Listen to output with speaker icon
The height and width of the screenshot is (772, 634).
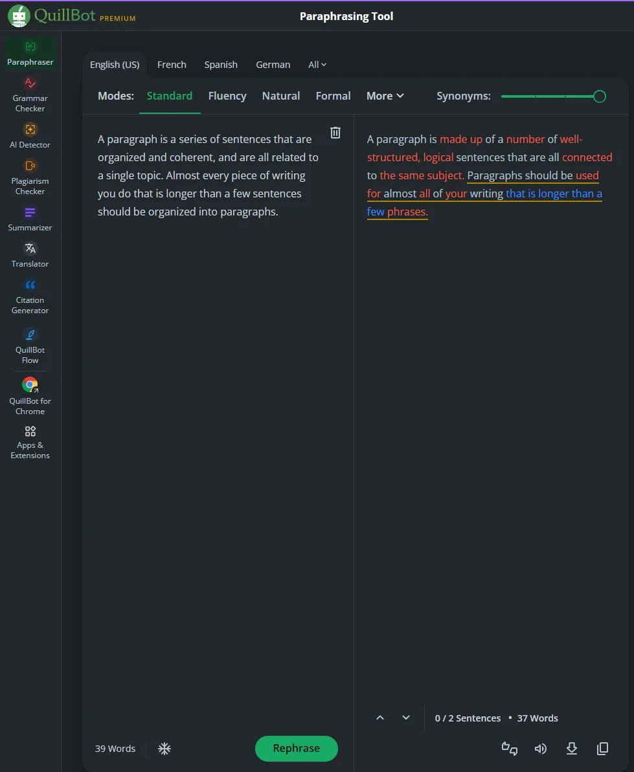point(540,749)
